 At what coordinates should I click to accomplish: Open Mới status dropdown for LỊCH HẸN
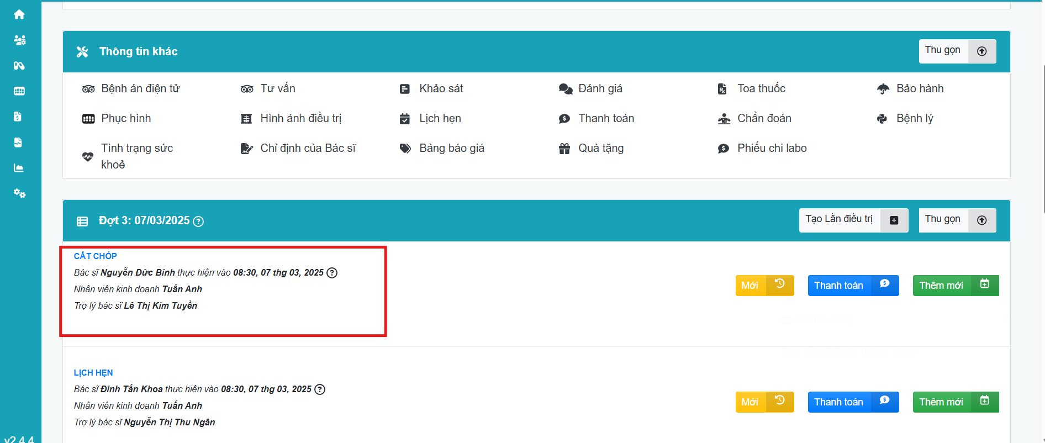(764, 402)
